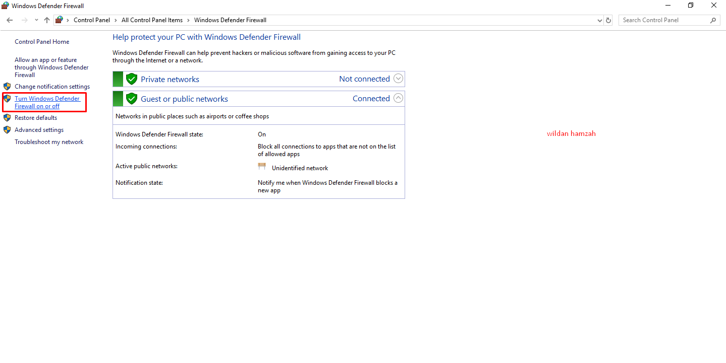
Task: Open the address bar history dropdown
Action: (599, 20)
